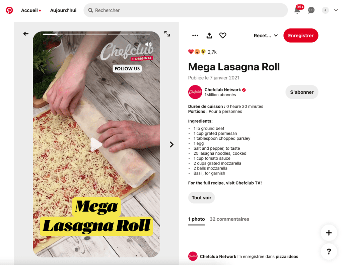Open the messages chat bubble icon

pos(311,10)
